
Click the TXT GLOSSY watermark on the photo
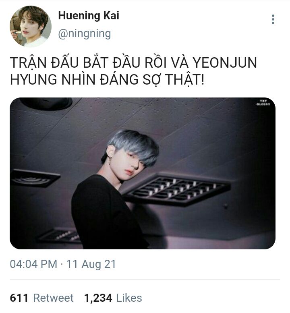click(x=263, y=103)
